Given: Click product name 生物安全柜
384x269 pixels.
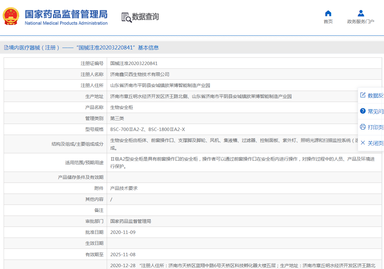Looking at the screenshot, I should click(121, 107).
